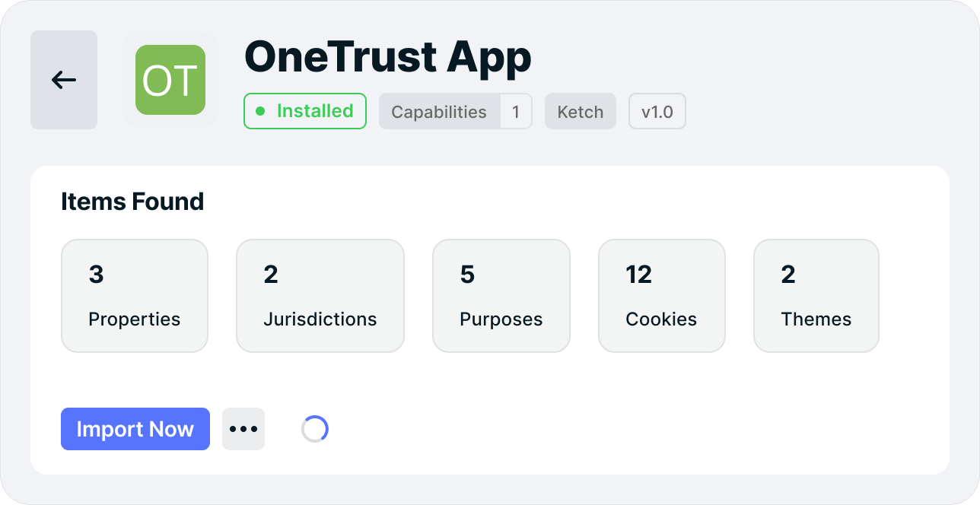Click the green Installed status dot
Viewport: 980px width, 505px height.
tap(259, 111)
